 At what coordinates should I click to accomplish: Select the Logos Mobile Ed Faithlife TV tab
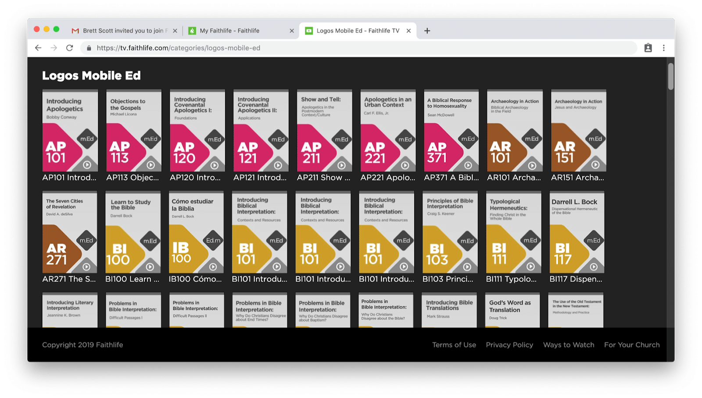[358, 31]
